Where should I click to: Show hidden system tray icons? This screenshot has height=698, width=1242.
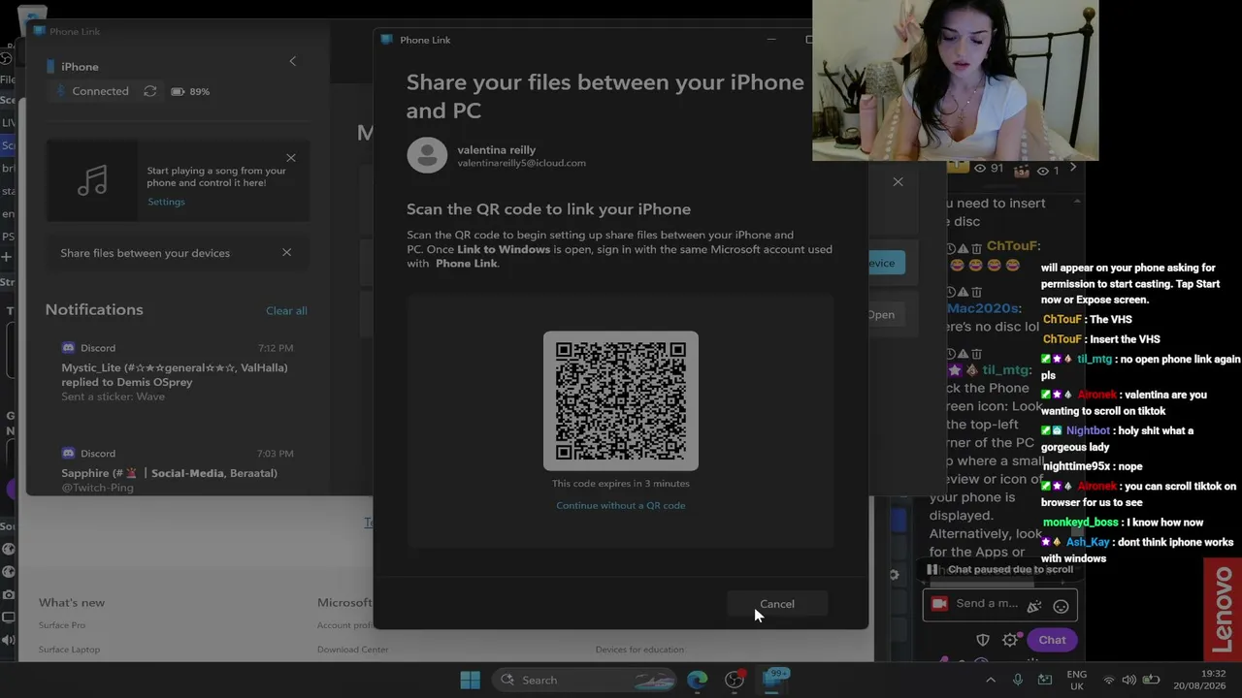coord(991,680)
